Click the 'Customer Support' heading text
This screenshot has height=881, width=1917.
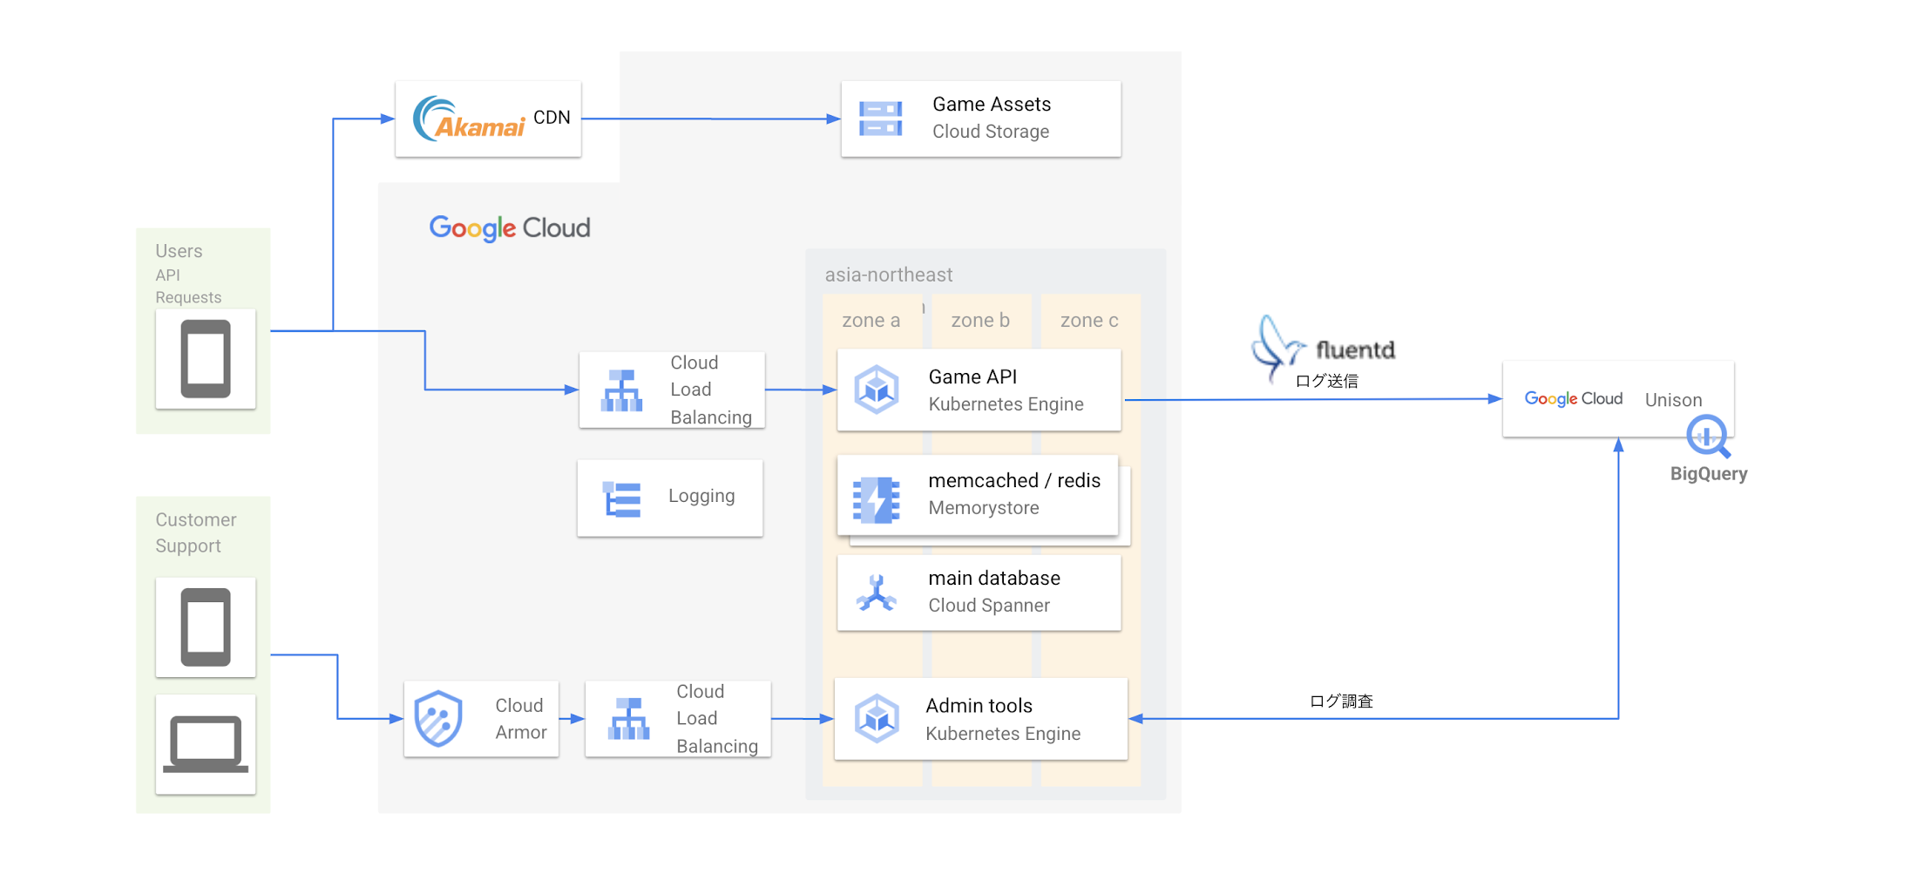[x=195, y=532]
